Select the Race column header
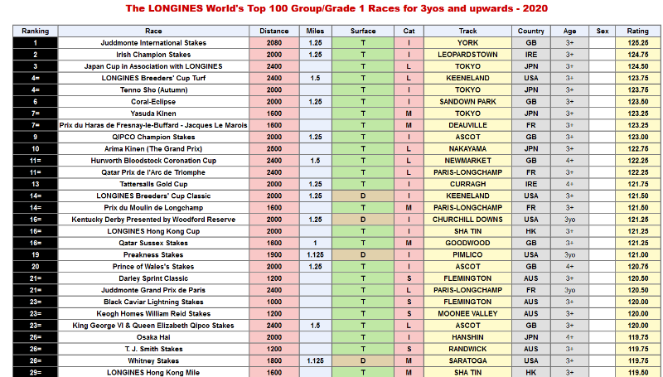 [153, 31]
